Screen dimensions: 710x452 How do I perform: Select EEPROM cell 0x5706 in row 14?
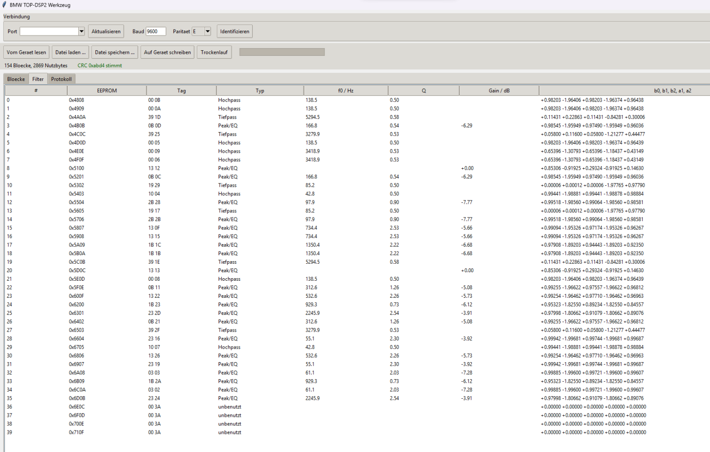click(x=76, y=219)
